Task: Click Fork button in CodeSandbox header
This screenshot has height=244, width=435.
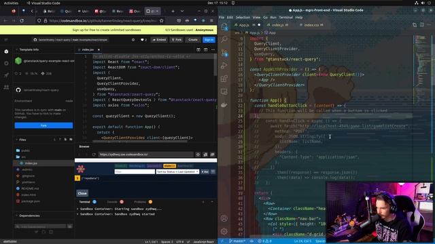Action: click(177, 40)
